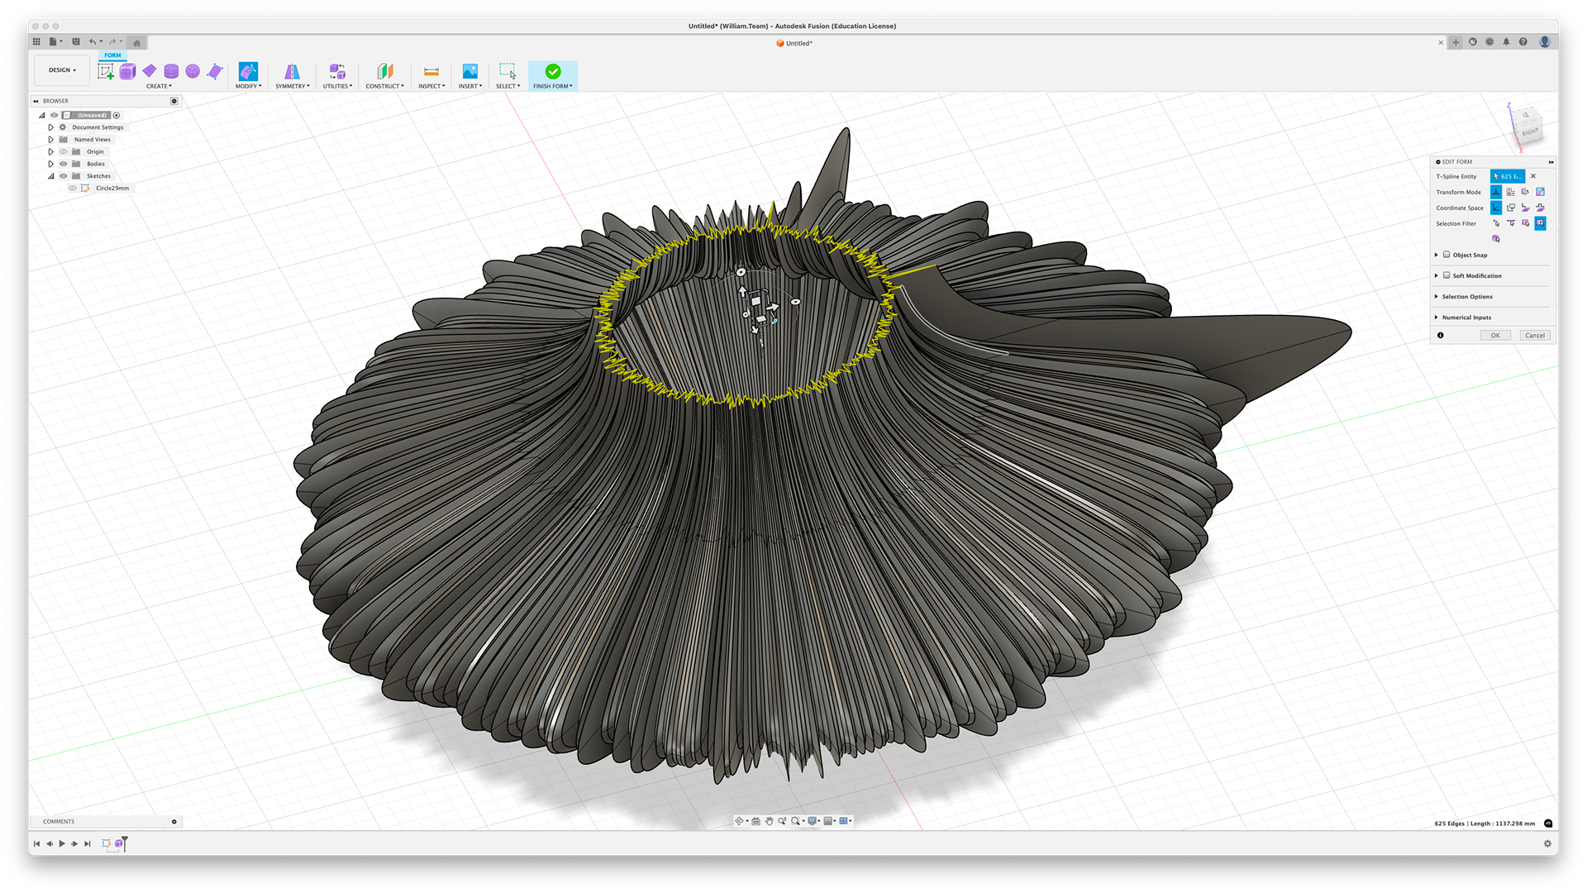Click OK in the Edit Form dialog
Image resolution: width=1587 pixels, height=893 pixels.
[x=1495, y=335]
